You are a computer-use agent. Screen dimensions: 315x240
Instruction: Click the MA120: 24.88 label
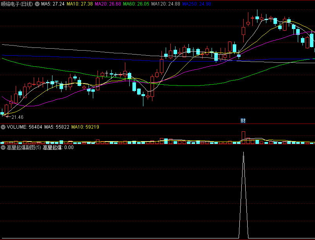point(166,4)
